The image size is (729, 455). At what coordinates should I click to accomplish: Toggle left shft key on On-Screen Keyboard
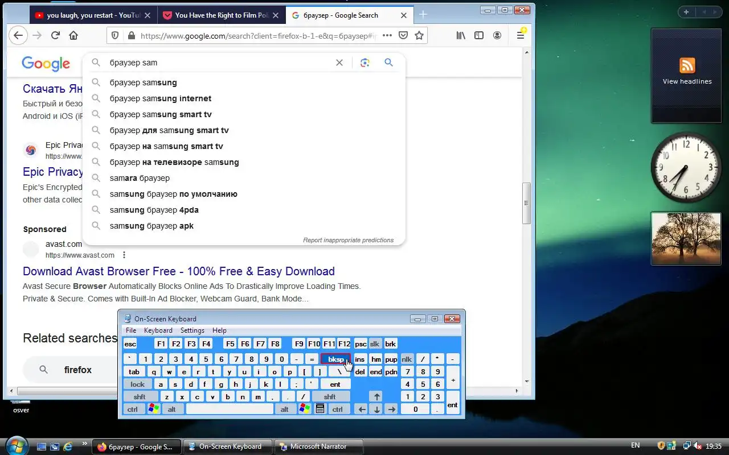[140, 397]
